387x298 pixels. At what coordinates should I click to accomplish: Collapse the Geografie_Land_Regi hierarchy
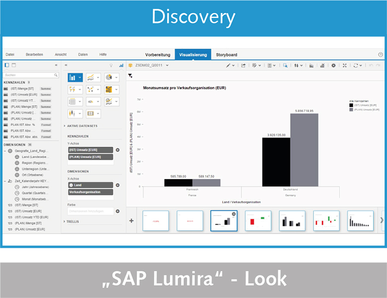[5, 151]
